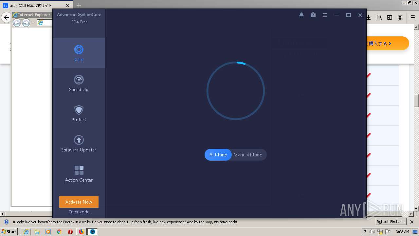The width and height of the screenshot is (419, 236).
Task: Click the orange purchase button on webpage
Action: click(388, 43)
